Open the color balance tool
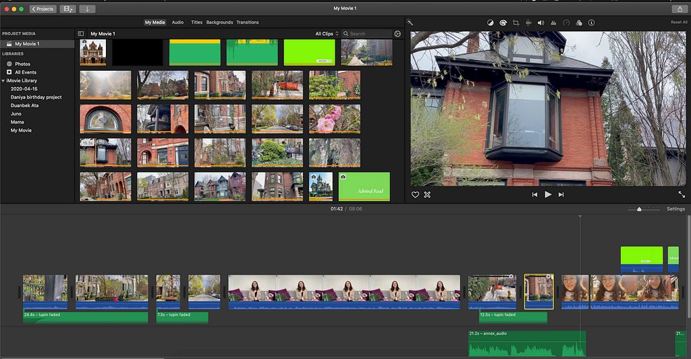Screen dimensions: 691x359 [x=491, y=22]
